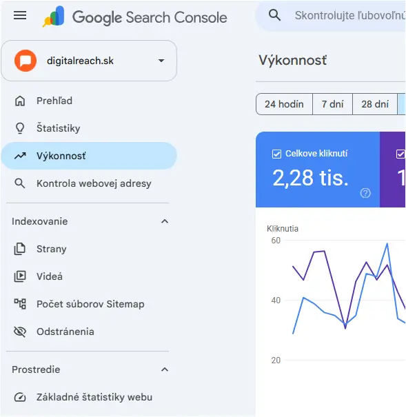Open the digitalreach.sk property dropdown
The height and width of the screenshot is (417, 406).
[x=89, y=61]
